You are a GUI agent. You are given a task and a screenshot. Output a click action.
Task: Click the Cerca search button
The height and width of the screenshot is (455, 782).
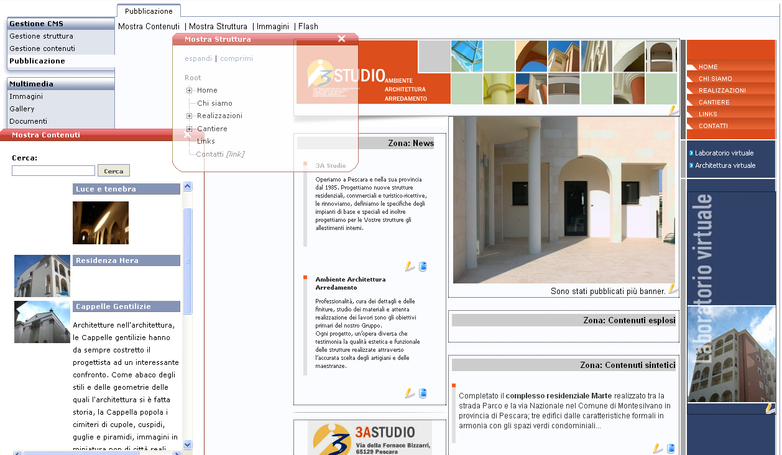(x=114, y=171)
